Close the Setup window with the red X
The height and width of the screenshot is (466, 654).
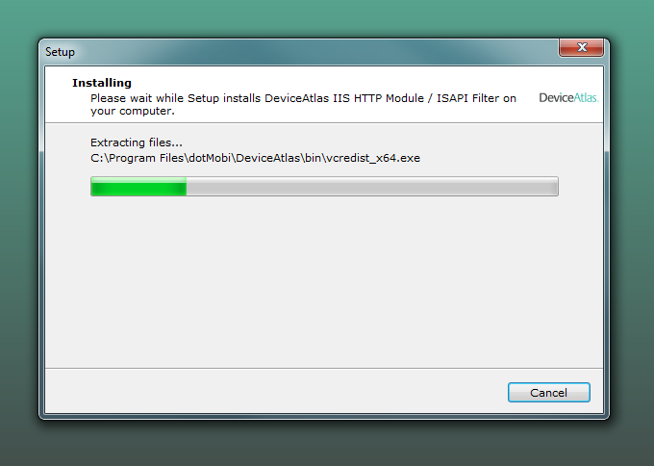coord(582,47)
